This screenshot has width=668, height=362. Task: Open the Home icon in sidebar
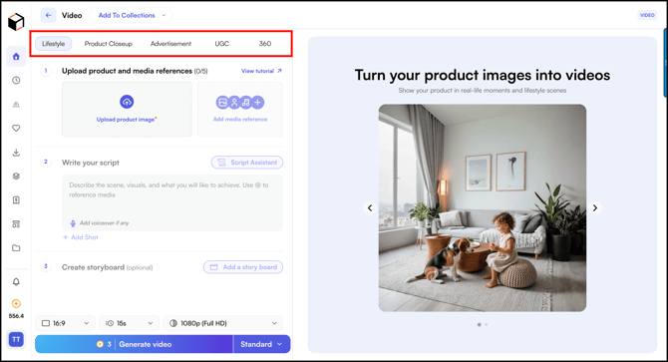[x=16, y=57]
